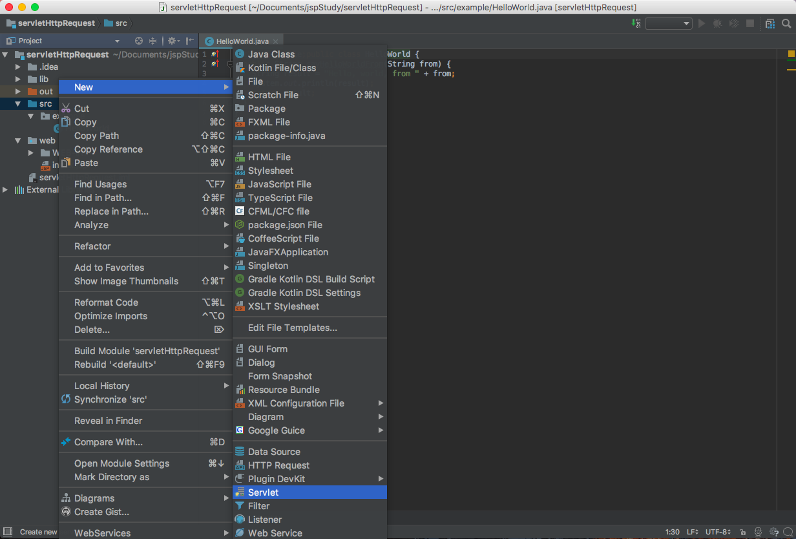
Task: Open the Refactor submenu
Action: (145, 246)
